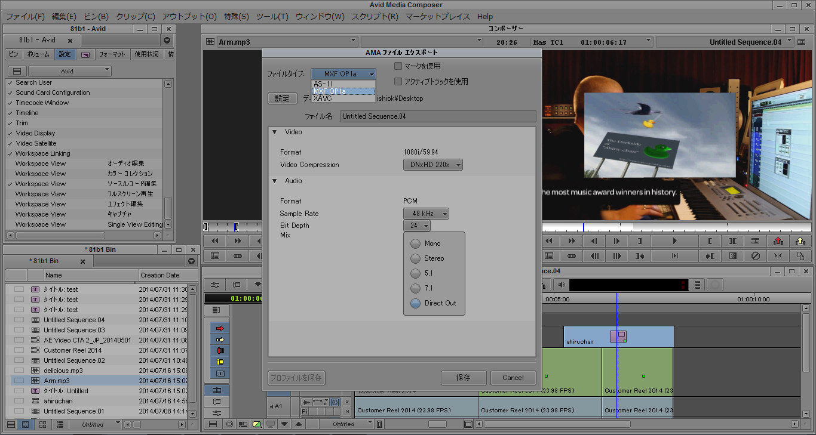Toggle the keyframe selection tool in Smart Tool
The image size is (816, 435).
[220, 374]
